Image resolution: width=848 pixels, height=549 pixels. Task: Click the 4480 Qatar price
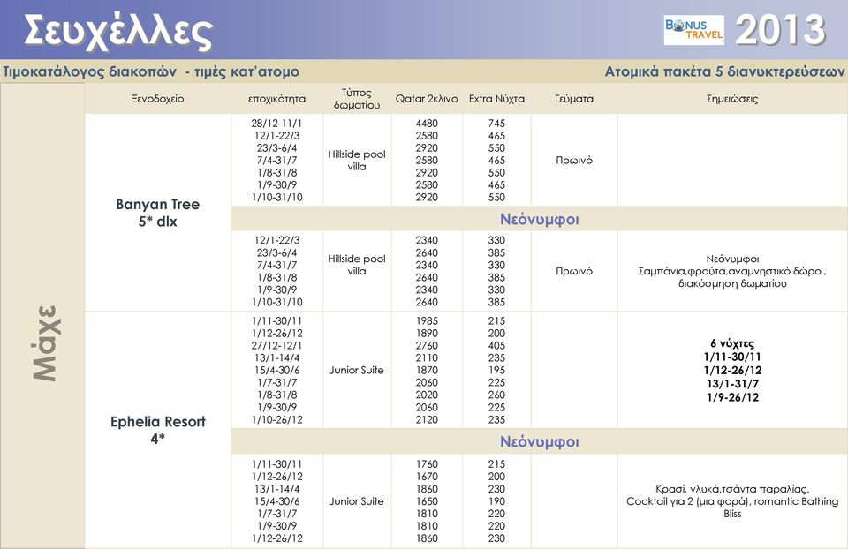click(426, 124)
